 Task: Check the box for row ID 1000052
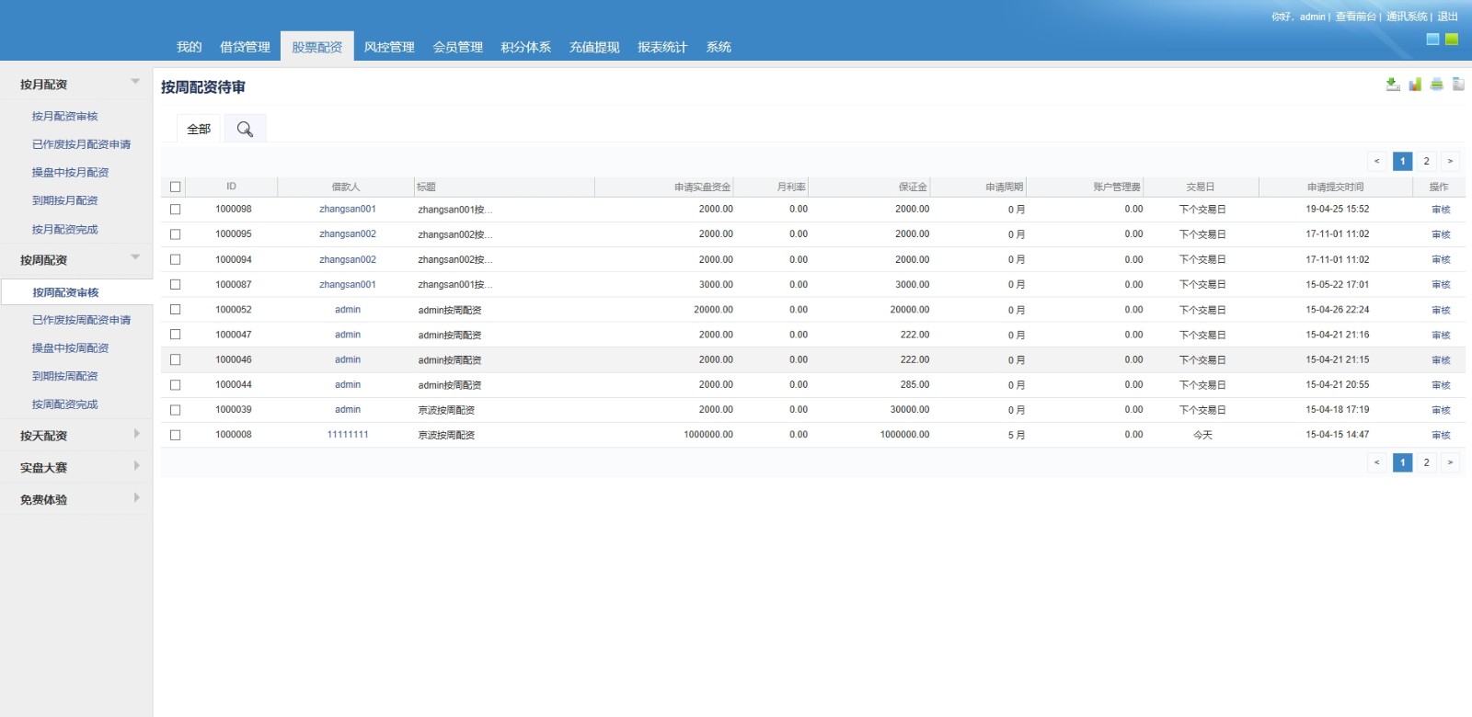point(175,310)
